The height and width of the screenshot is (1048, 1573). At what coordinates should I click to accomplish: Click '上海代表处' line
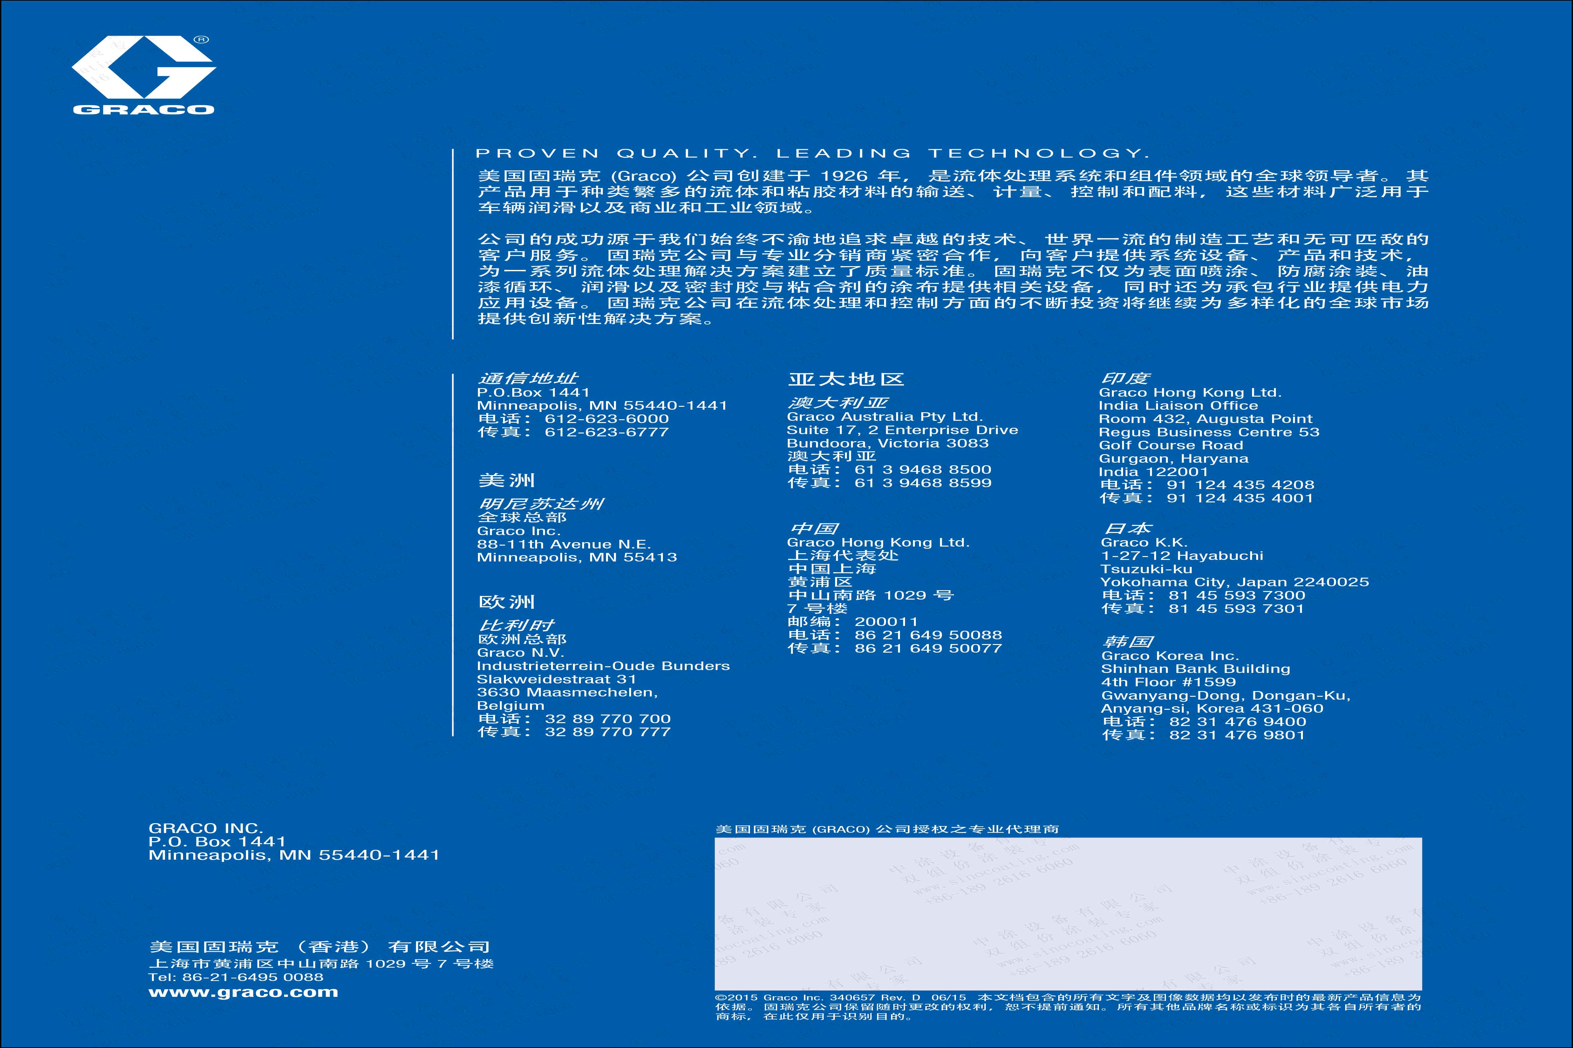tap(843, 555)
